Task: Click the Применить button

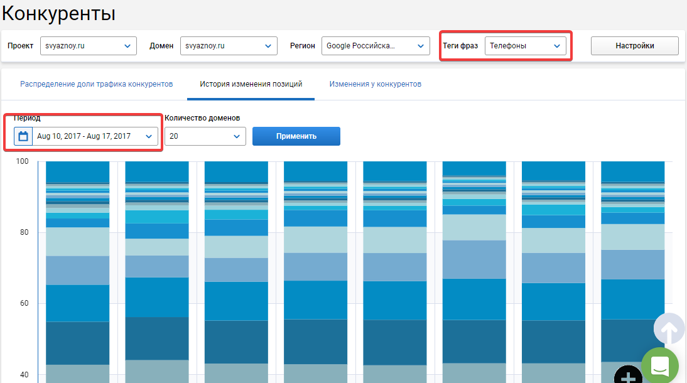Action: (296, 136)
